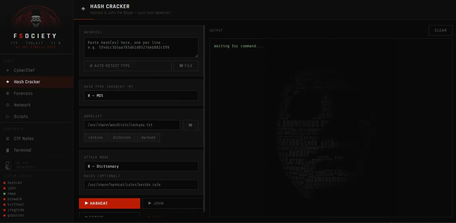Select the CyberChef tool icon in sidebar
The width and height of the screenshot is (456, 223).
point(7,70)
